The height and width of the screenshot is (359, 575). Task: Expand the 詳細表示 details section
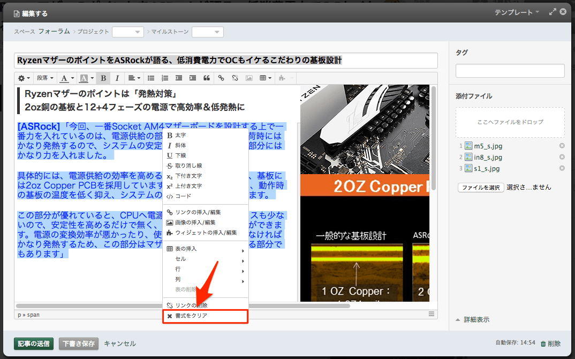473,320
